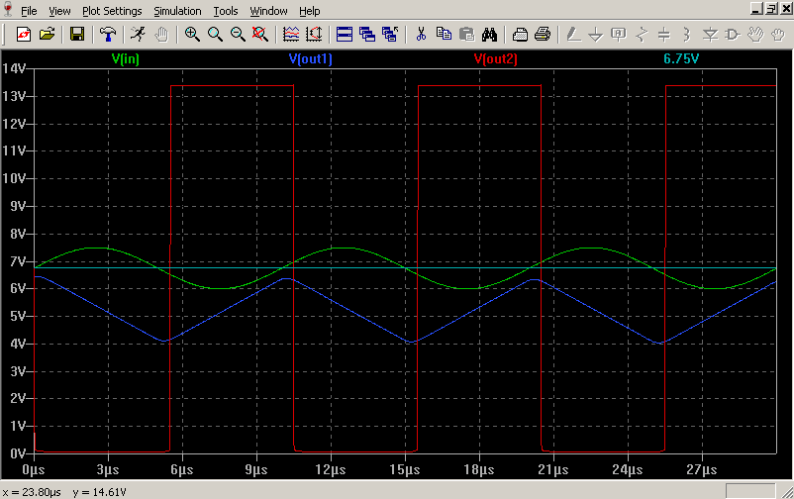Click the Pick Visible Traces icon
Screen dimensions: 794x499
coord(314,35)
